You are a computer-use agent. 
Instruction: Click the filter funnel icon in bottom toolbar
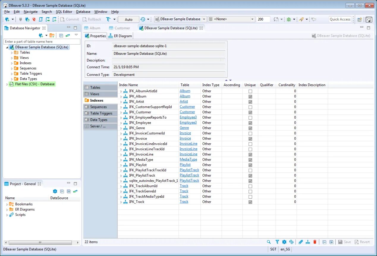coord(277,242)
